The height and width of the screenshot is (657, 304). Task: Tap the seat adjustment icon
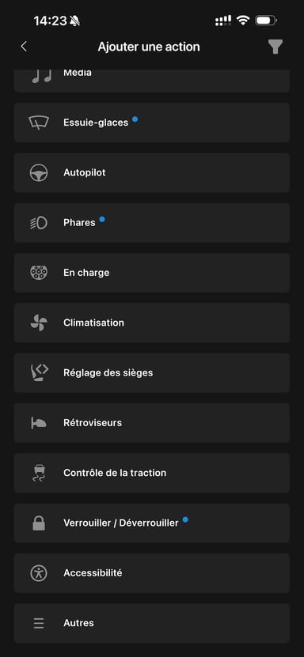pos(40,373)
